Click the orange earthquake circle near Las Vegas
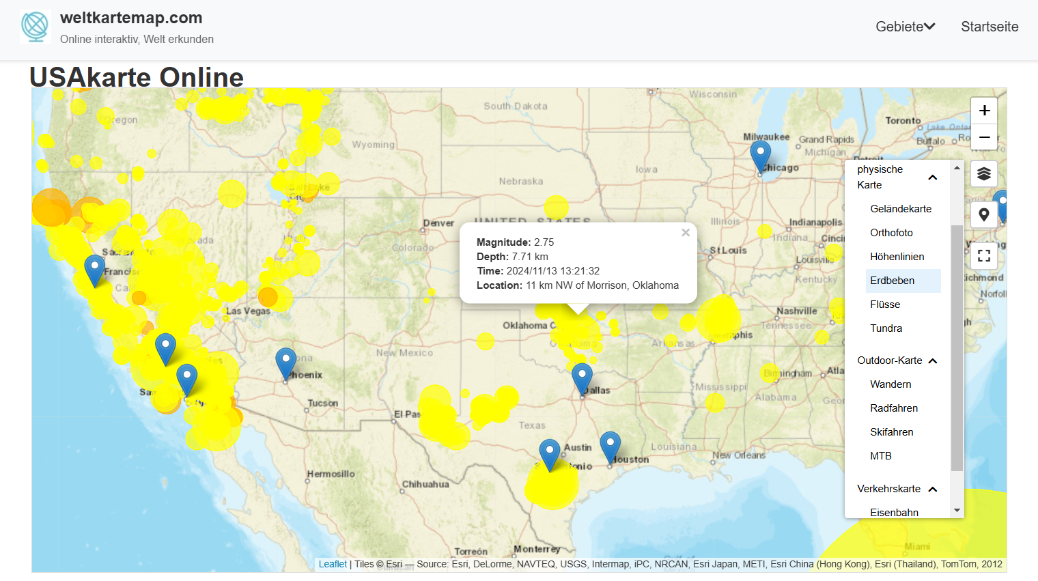Screen dimensions: 1038x581 coord(268,297)
